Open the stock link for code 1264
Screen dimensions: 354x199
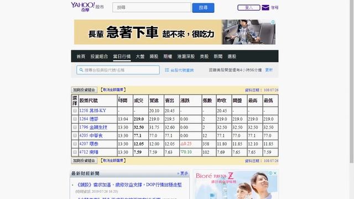88,119
